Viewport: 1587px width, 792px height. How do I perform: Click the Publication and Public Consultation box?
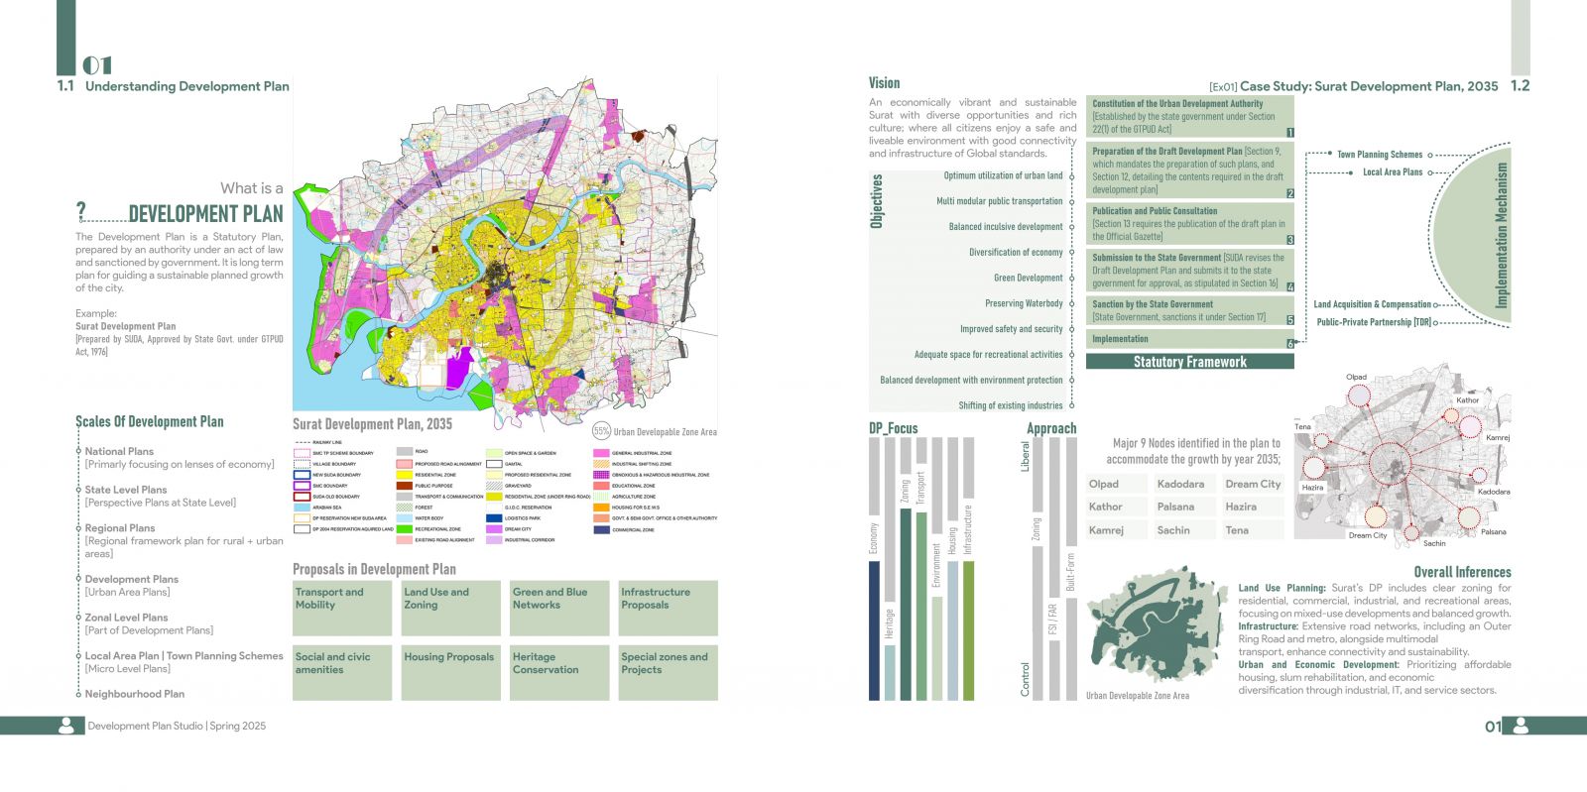click(1190, 224)
